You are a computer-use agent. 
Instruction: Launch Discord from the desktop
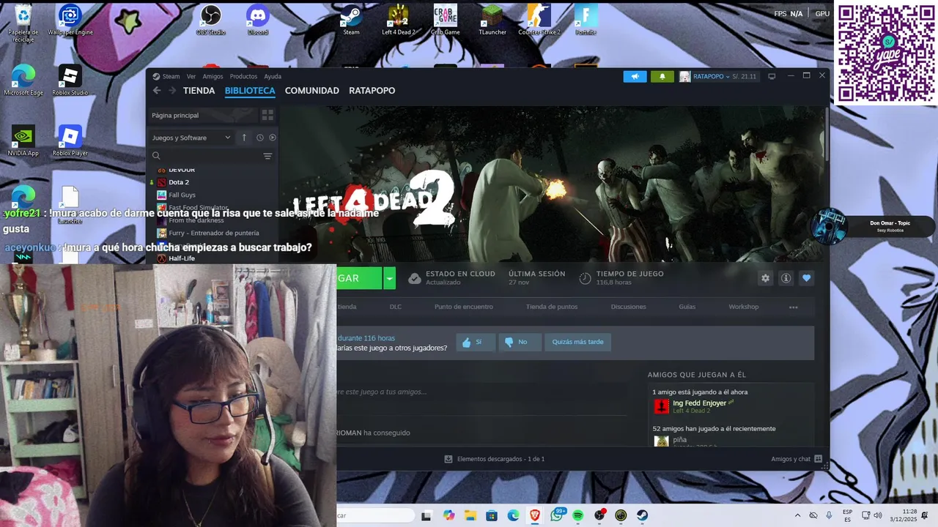click(258, 20)
